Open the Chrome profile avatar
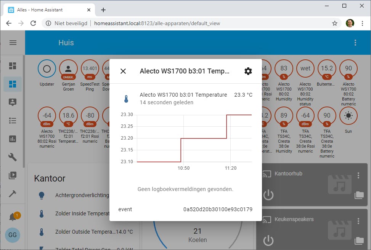This screenshot has height=250, width=371. click(x=350, y=23)
